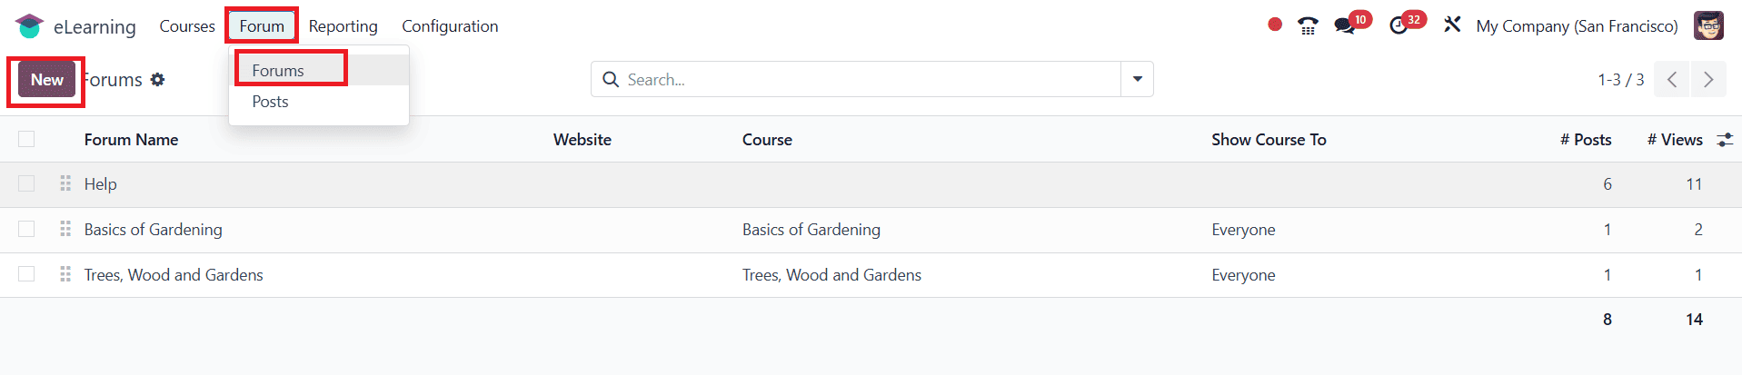Check the select-all header checkbox
The height and width of the screenshot is (375, 1742).
coord(26,139)
